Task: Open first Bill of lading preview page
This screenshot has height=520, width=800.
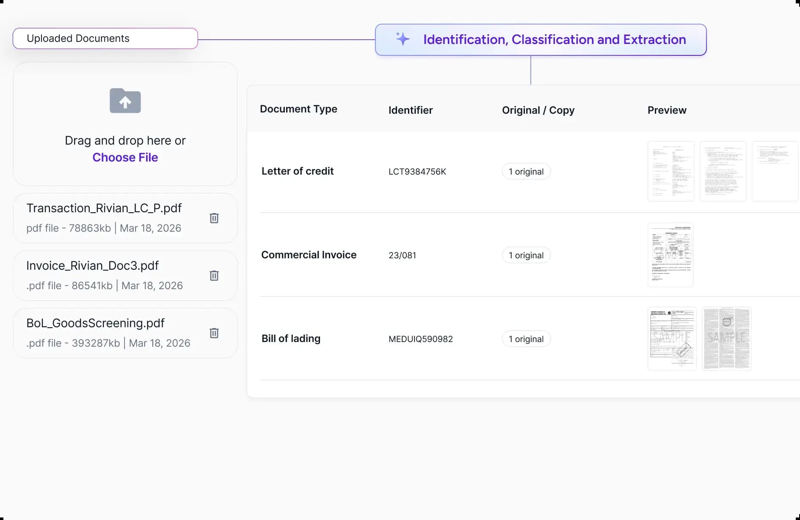Action: click(672, 339)
